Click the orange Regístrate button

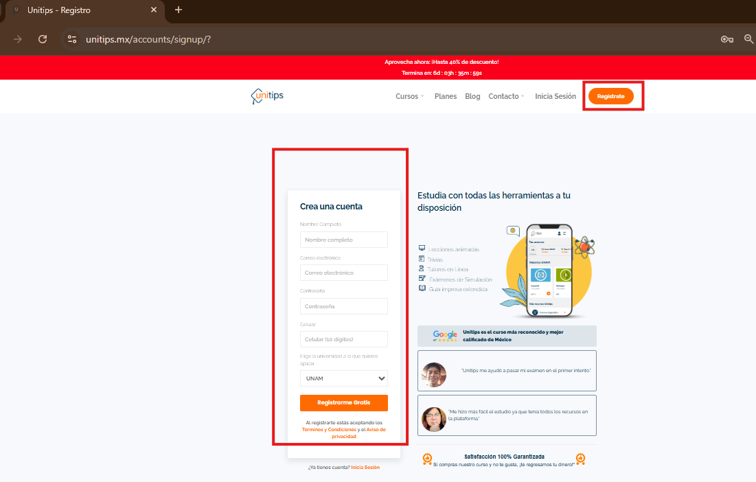[610, 97]
